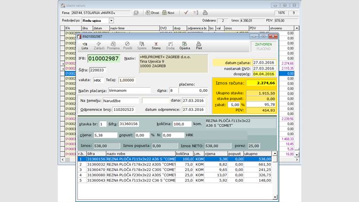This screenshot has height=202, width=359.
Task: Click the naziv robe column header
Action: click(x=141, y=154)
